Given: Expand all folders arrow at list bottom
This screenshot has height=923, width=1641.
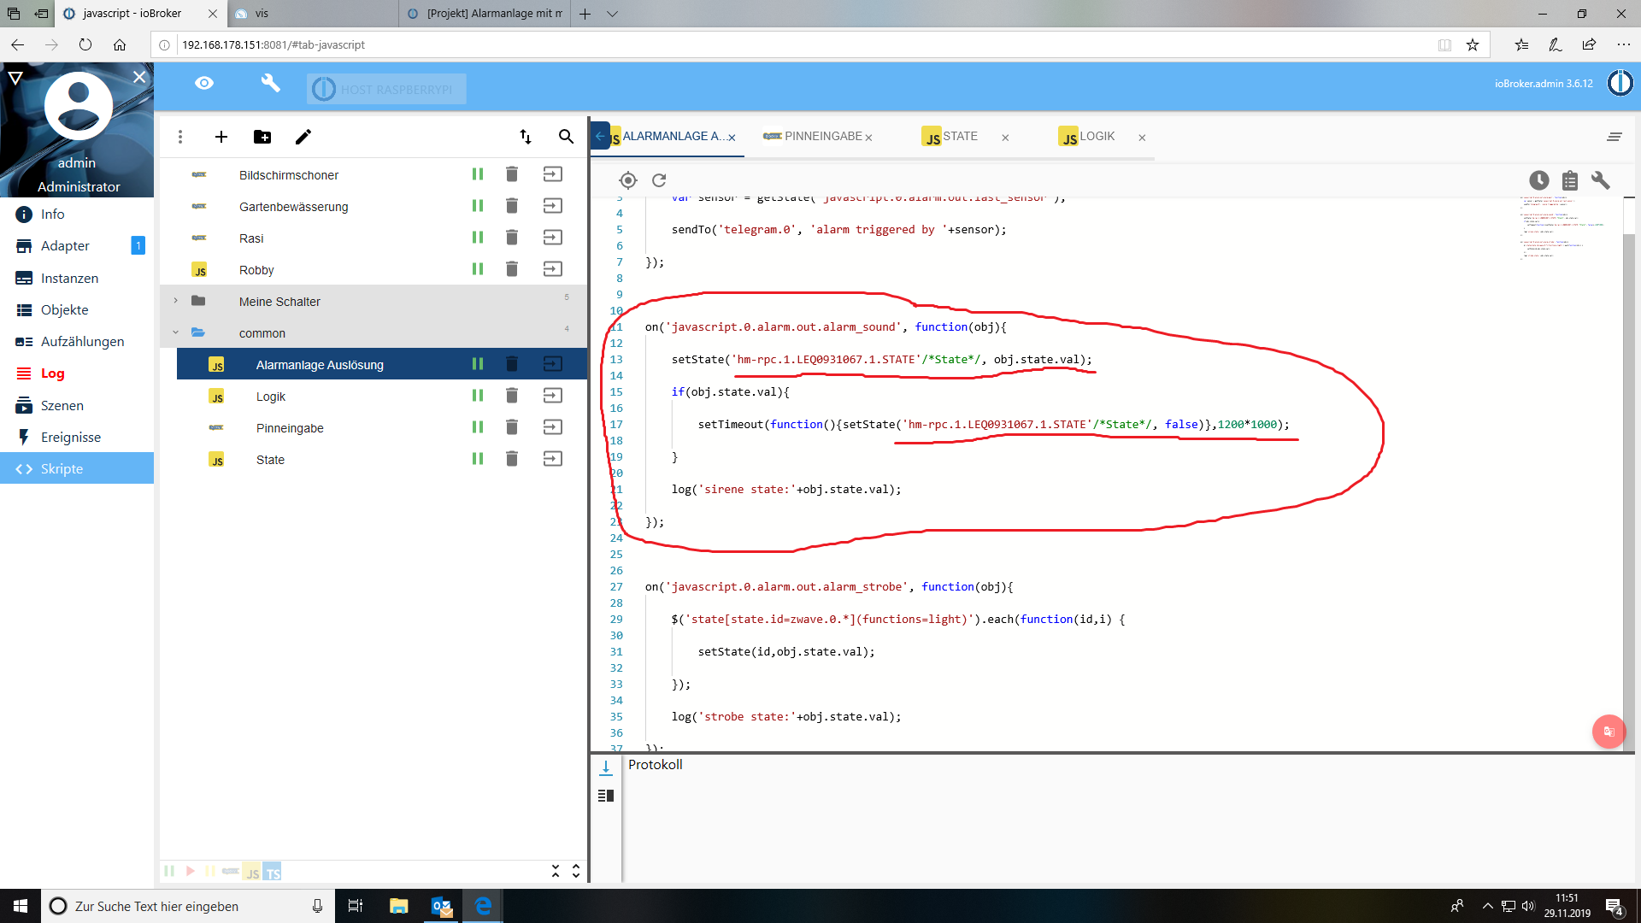Looking at the screenshot, I should point(576,871).
